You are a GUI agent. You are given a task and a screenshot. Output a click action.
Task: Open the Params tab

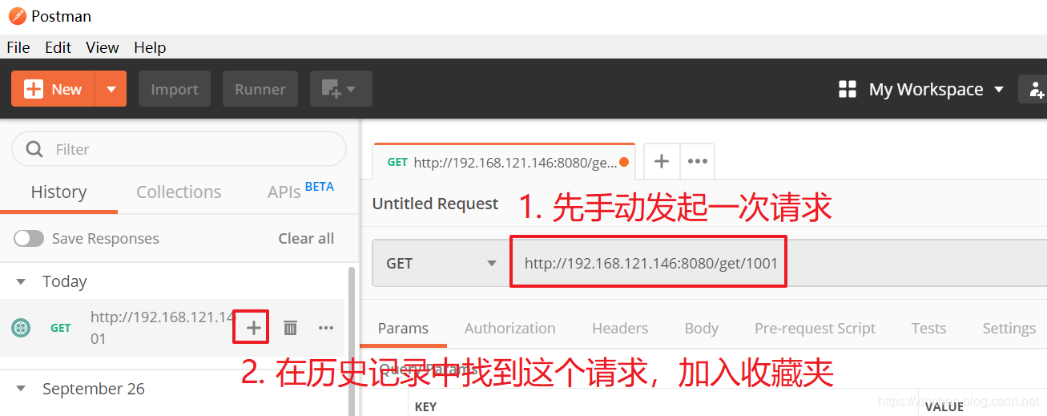pyautogui.click(x=403, y=328)
